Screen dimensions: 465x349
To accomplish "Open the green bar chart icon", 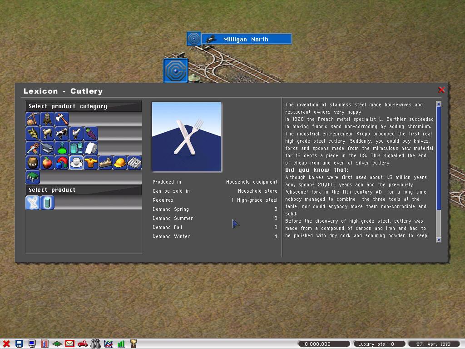I will pyautogui.click(x=121, y=344).
